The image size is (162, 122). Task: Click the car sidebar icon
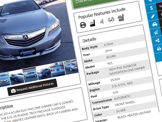tap(155, 24)
